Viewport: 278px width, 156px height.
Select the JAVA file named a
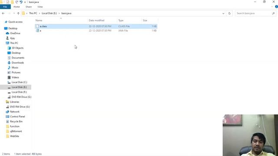[96, 31]
